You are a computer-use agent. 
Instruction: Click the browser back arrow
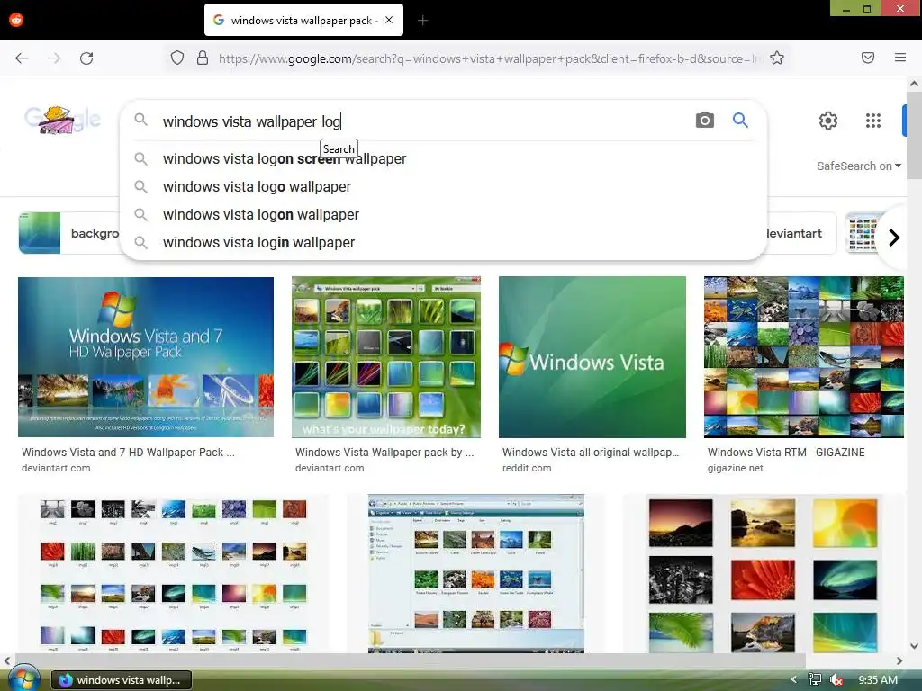[x=22, y=58]
